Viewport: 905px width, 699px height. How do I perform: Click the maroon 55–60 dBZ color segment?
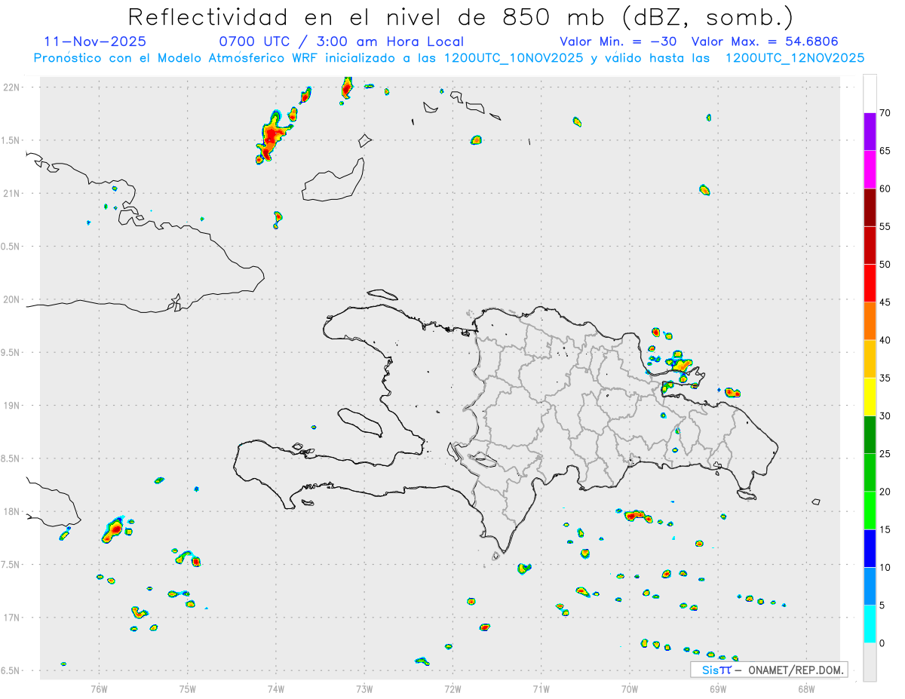[870, 207]
